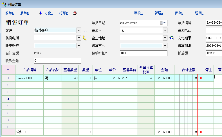Click the printer icon in the toolbar

coord(75,13)
